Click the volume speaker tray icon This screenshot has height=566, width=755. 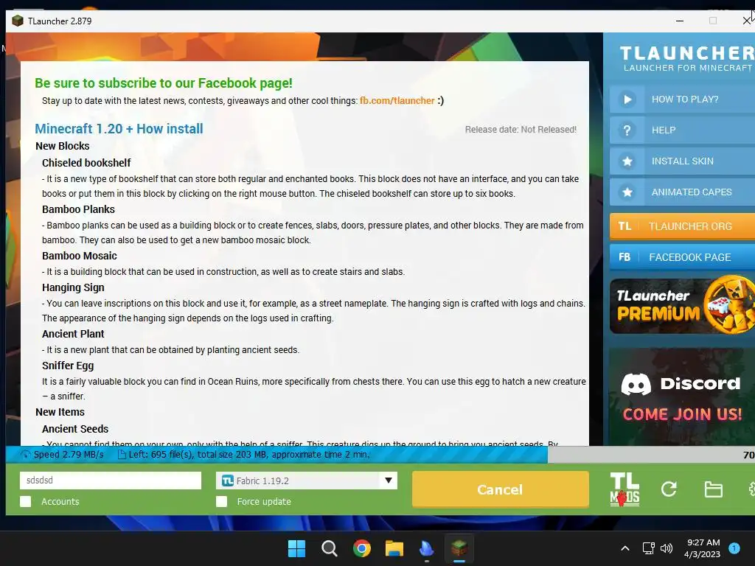pos(667,548)
